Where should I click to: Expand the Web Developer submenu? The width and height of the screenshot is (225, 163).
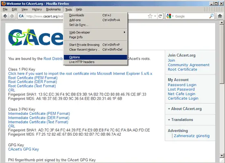tap(95, 32)
